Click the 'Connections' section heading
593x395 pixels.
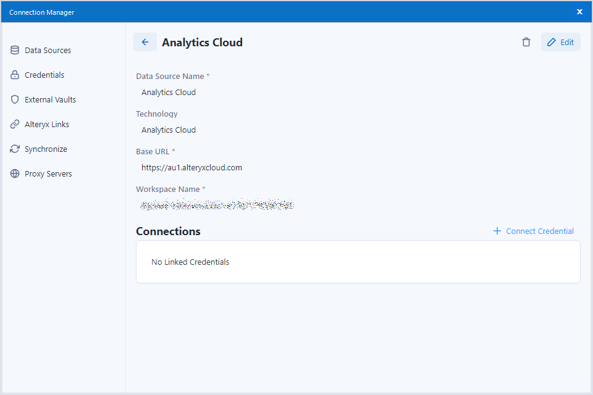168,231
